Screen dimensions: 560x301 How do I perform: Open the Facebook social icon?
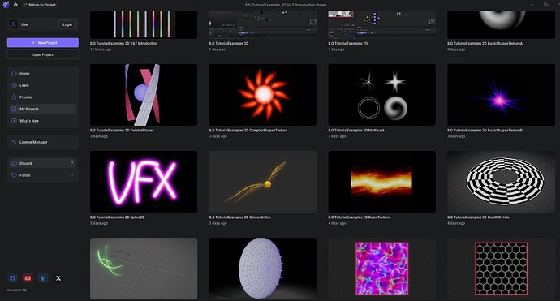coord(12,278)
